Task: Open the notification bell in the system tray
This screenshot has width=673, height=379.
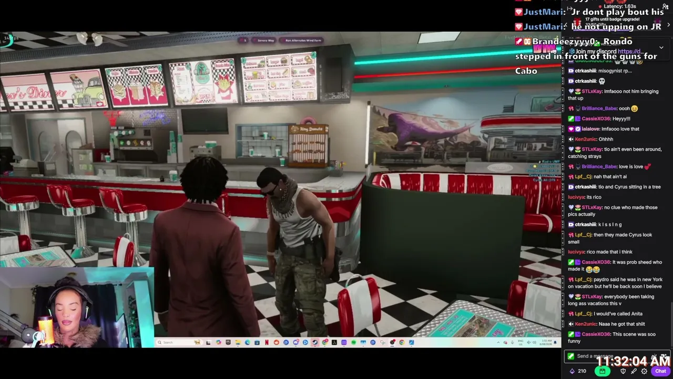Action: click(x=555, y=343)
